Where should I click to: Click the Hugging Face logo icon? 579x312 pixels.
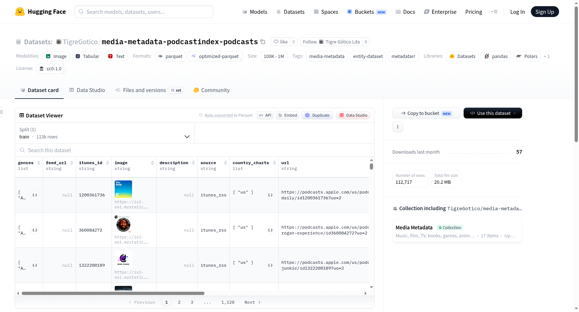[x=20, y=12]
